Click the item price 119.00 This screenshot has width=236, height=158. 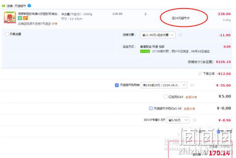pyautogui.click(x=117, y=14)
